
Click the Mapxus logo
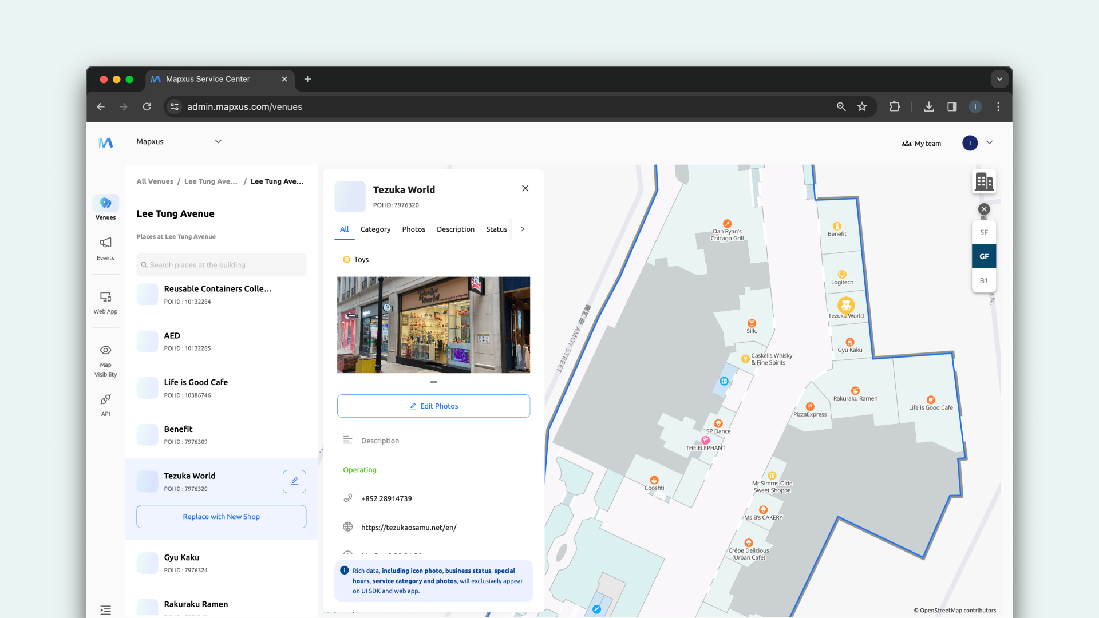(105, 142)
